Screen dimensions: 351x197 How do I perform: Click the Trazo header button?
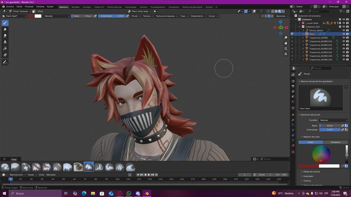(x=184, y=16)
